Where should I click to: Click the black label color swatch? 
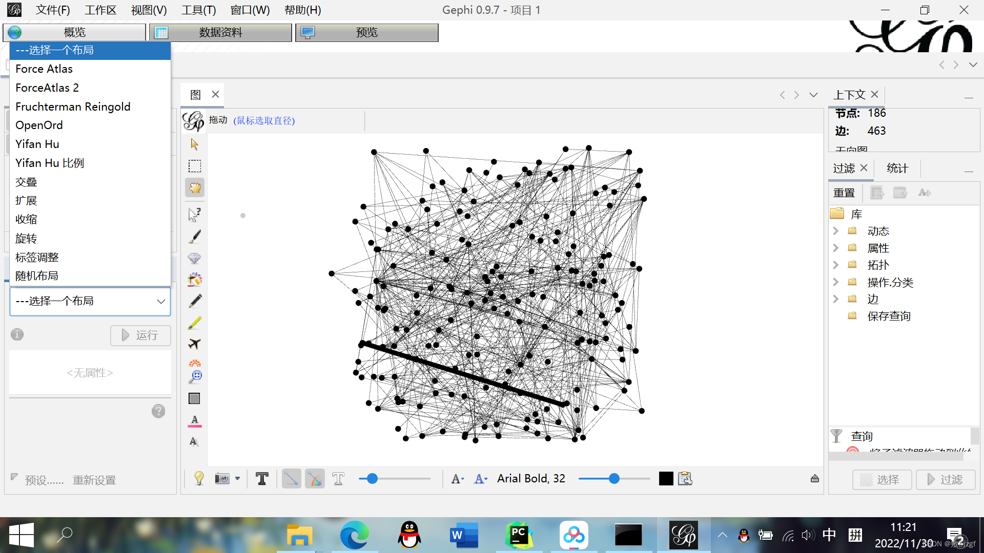[666, 479]
